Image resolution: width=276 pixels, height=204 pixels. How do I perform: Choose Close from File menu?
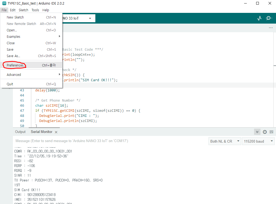pos(31,43)
